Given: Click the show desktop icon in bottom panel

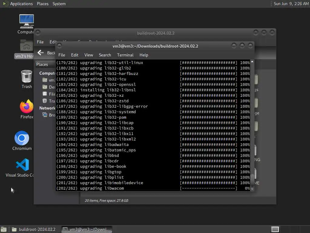Looking at the screenshot, I should tap(4, 229).
